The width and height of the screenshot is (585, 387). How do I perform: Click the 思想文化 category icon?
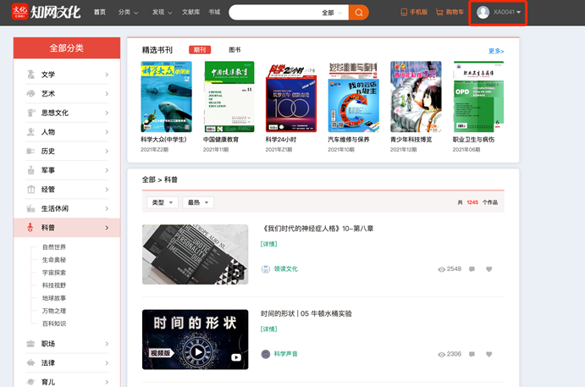pyautogui.click(x=31, y=113)
